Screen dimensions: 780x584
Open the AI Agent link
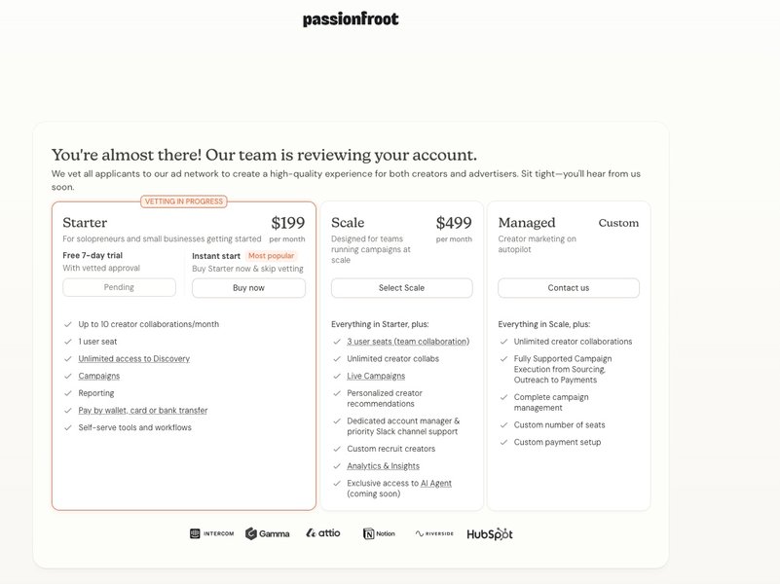(x=435, y=483)
